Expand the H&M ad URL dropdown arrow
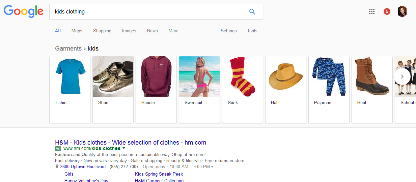This screenshot has width=416, height=182. (124, 148)
